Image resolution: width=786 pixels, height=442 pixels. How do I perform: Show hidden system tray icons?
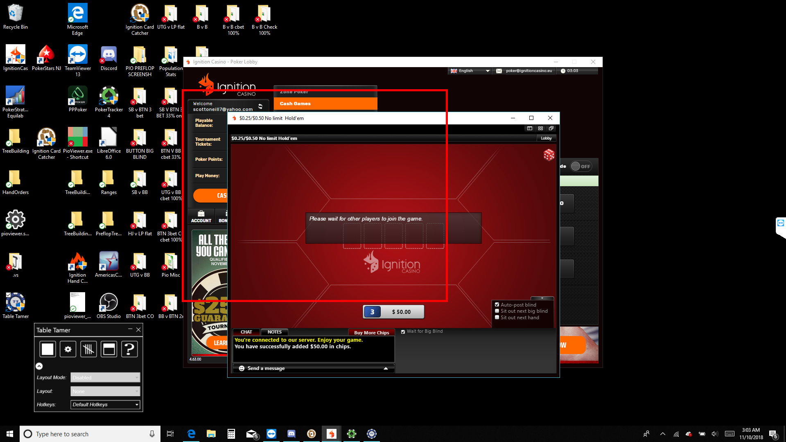663,434
